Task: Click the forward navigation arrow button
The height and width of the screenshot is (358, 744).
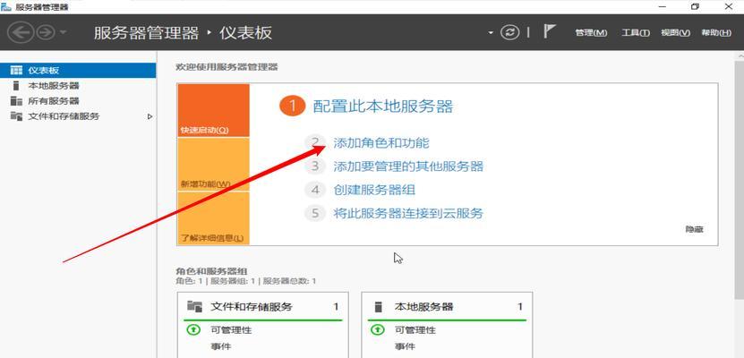Action: (x=45, y=33)
